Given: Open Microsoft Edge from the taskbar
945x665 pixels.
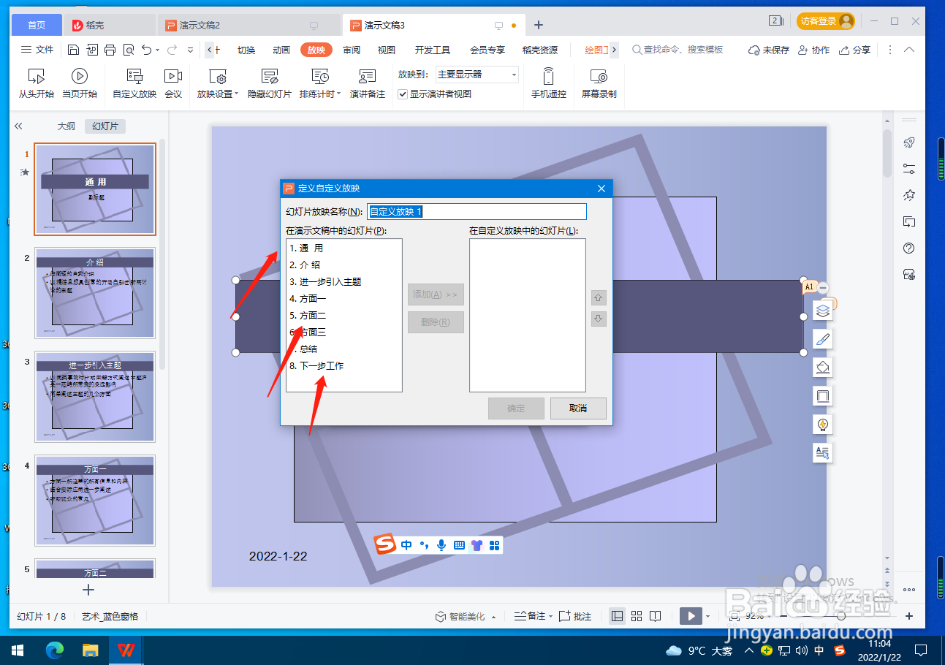Looking at the screenshot, I should click(55, 650).
